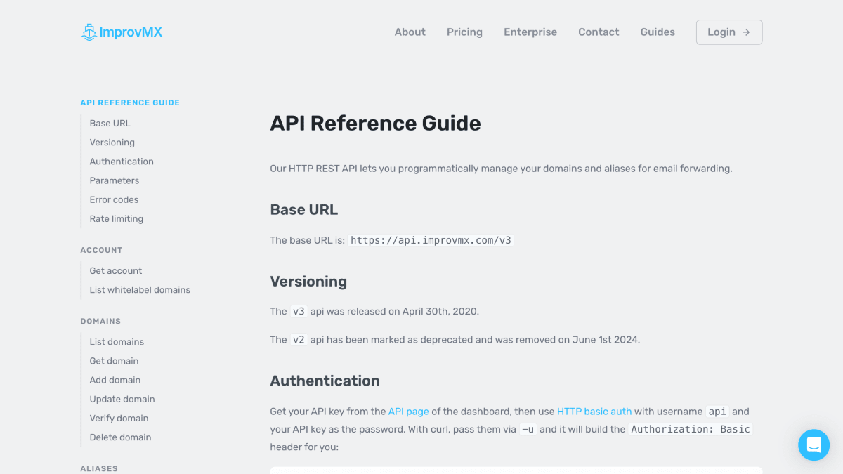This screenshot has width=843, height=474.
Task: Click the v3 inline code
Action: click(x=299, y=311)
